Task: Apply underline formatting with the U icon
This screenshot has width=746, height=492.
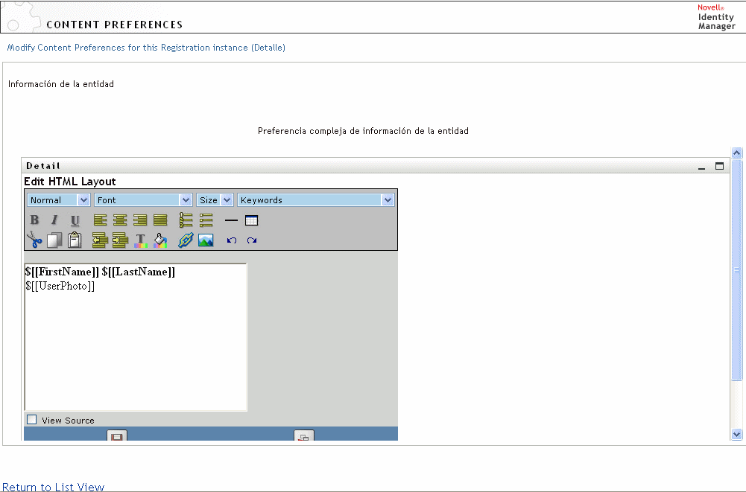Action: click(75, 220)
